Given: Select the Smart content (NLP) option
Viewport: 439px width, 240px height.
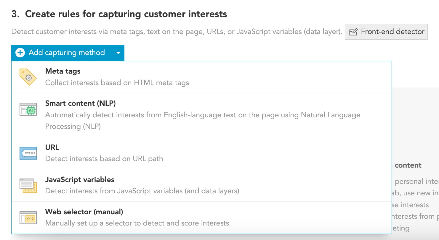Looking at the screenshot, I should tap(201, 115).
